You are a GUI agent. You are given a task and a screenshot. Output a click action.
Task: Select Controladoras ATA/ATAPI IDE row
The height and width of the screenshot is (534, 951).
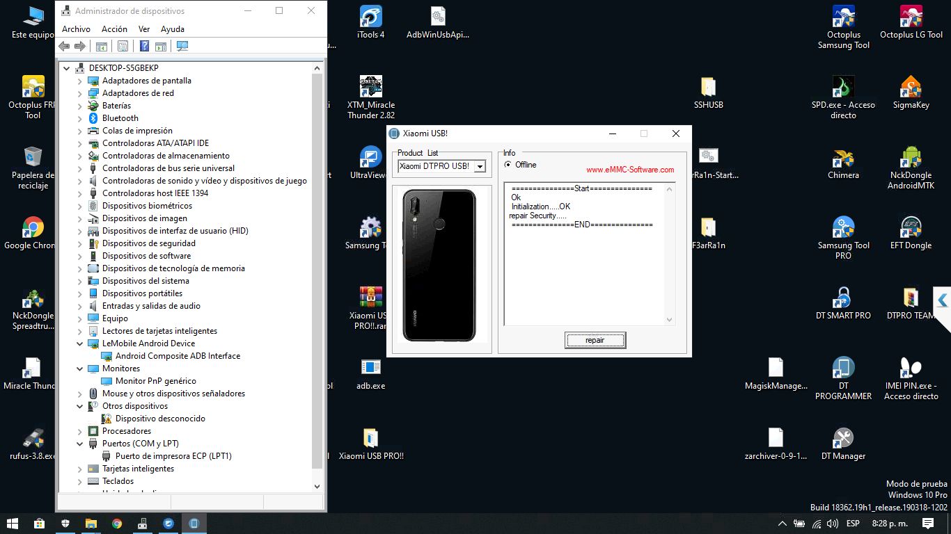pos(155,143)
